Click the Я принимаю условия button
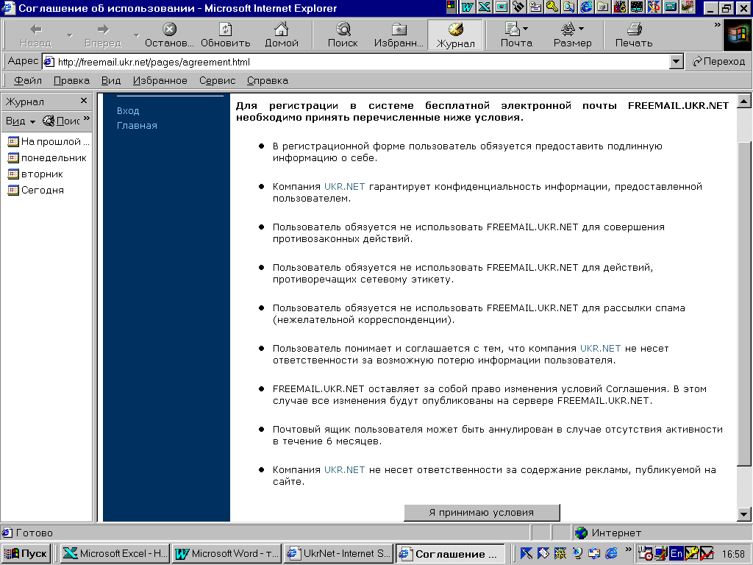Screen dimensions: 753x565 coord(482,513)
